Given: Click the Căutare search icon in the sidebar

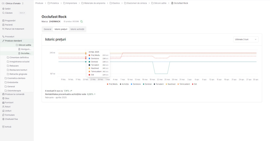Looking at the screenshot, I should click(x=3, y=13).
